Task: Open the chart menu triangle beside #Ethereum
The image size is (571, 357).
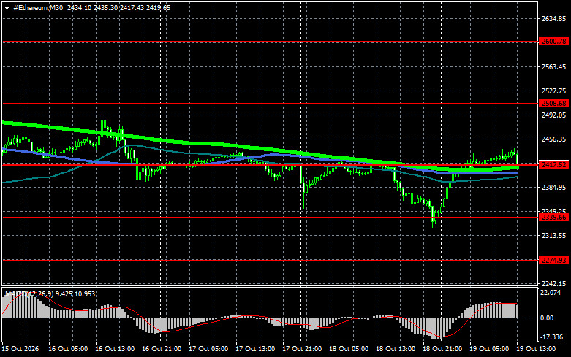Action: [x=7, y=8]
